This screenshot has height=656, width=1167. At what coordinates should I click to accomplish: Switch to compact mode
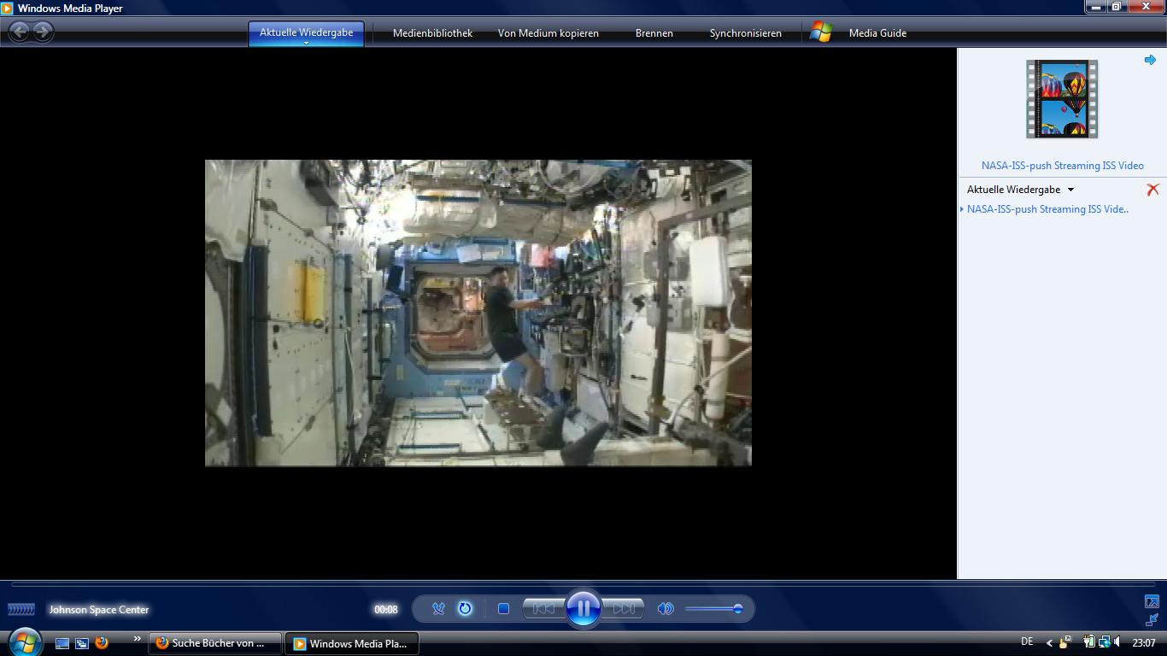(1152, 619)
